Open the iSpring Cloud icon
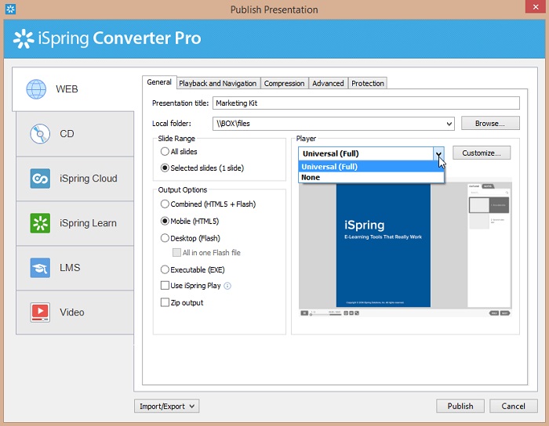549x426 pixels. click(40, 179)
